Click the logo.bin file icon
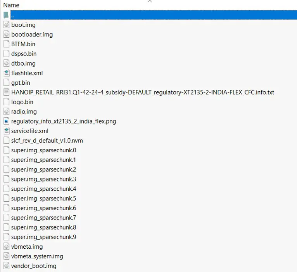The height and width of the screenshot is (272, 297). click(x=7, y=102)
